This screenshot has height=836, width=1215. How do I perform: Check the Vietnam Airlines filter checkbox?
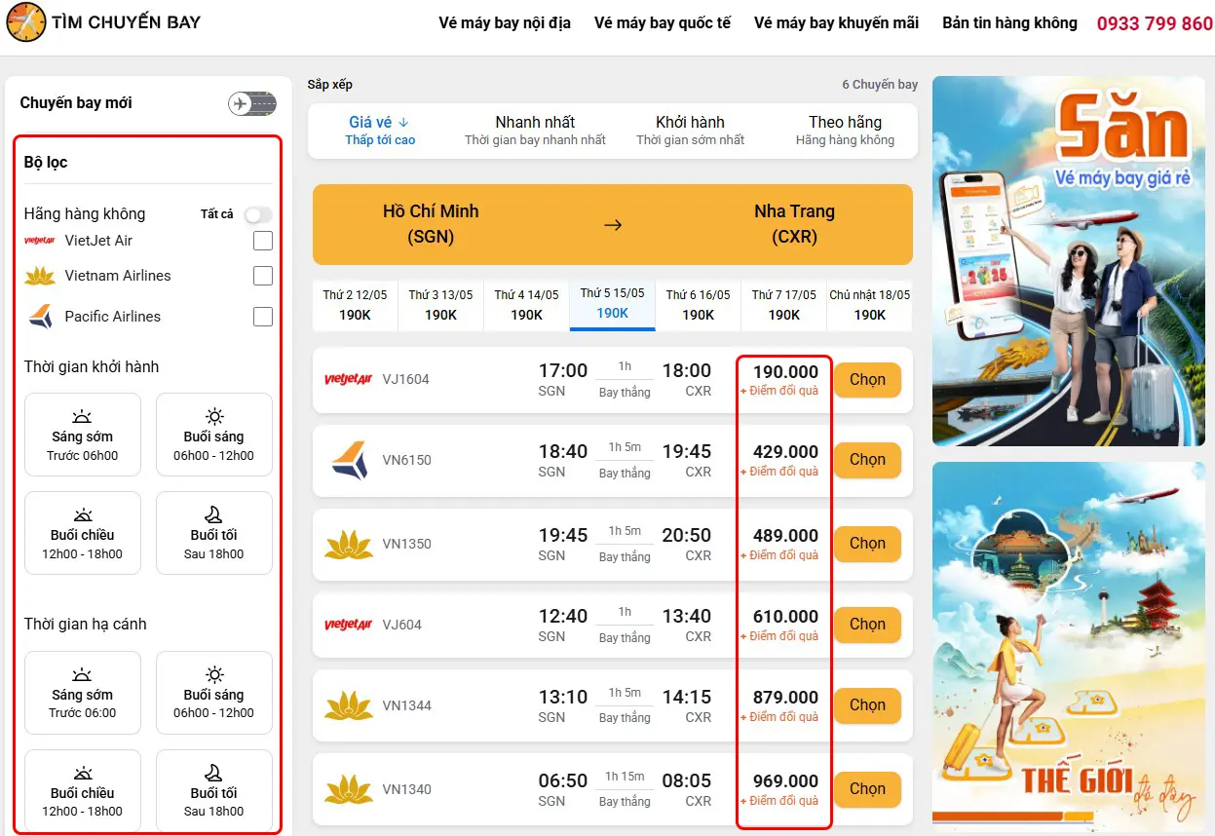263,276
